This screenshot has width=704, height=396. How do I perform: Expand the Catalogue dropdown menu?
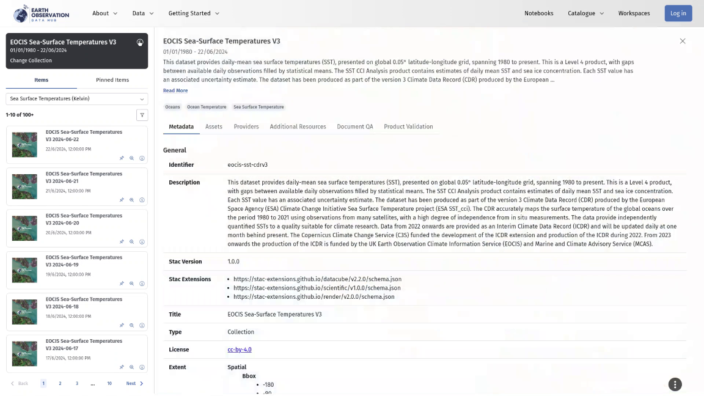[x=585, y=13]
